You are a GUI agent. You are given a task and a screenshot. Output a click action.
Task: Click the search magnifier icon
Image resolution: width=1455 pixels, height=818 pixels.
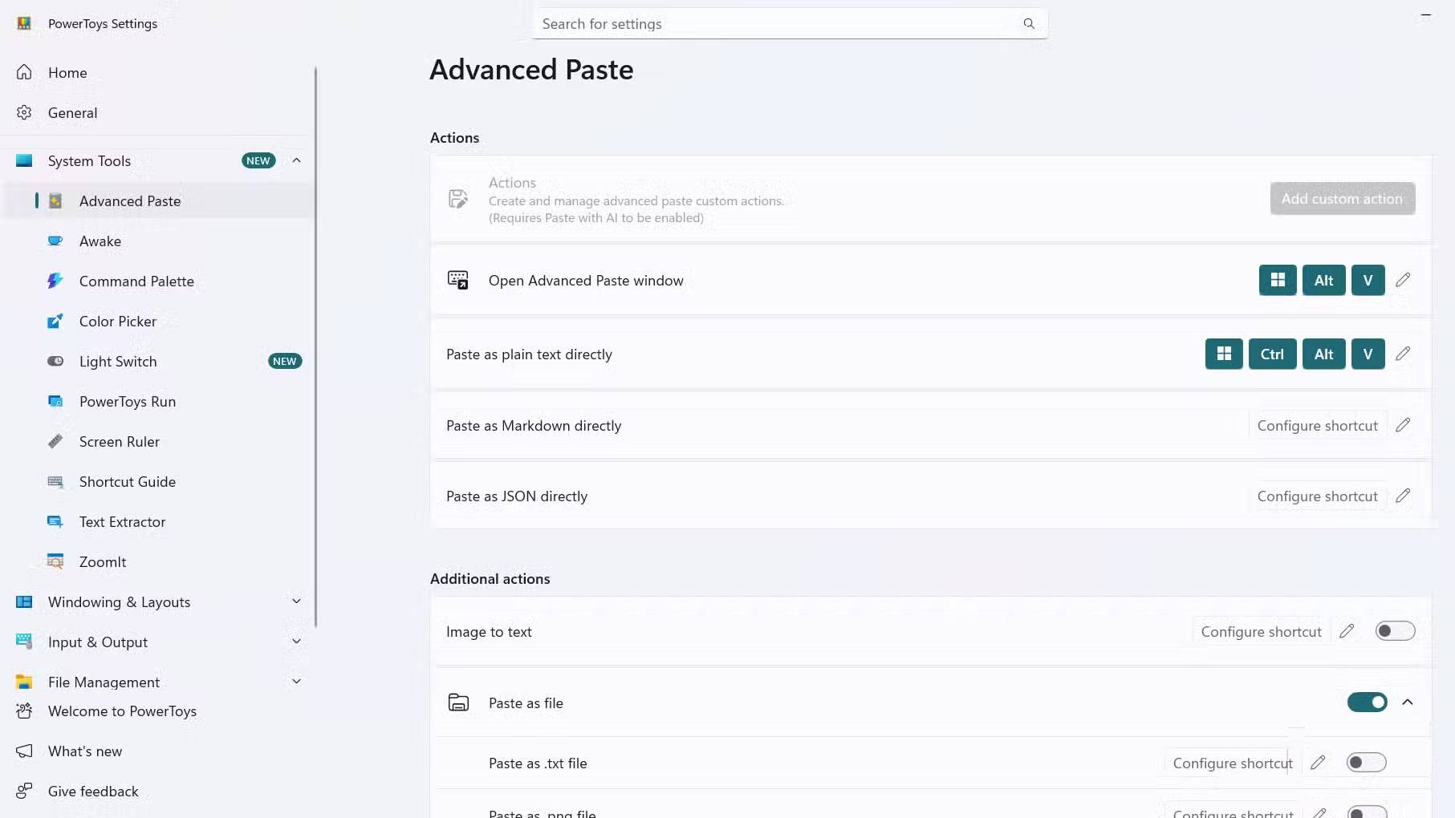[x=1029, y=24]
